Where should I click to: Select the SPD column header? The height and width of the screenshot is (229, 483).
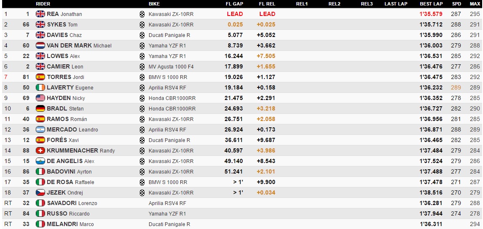point(456,4)
